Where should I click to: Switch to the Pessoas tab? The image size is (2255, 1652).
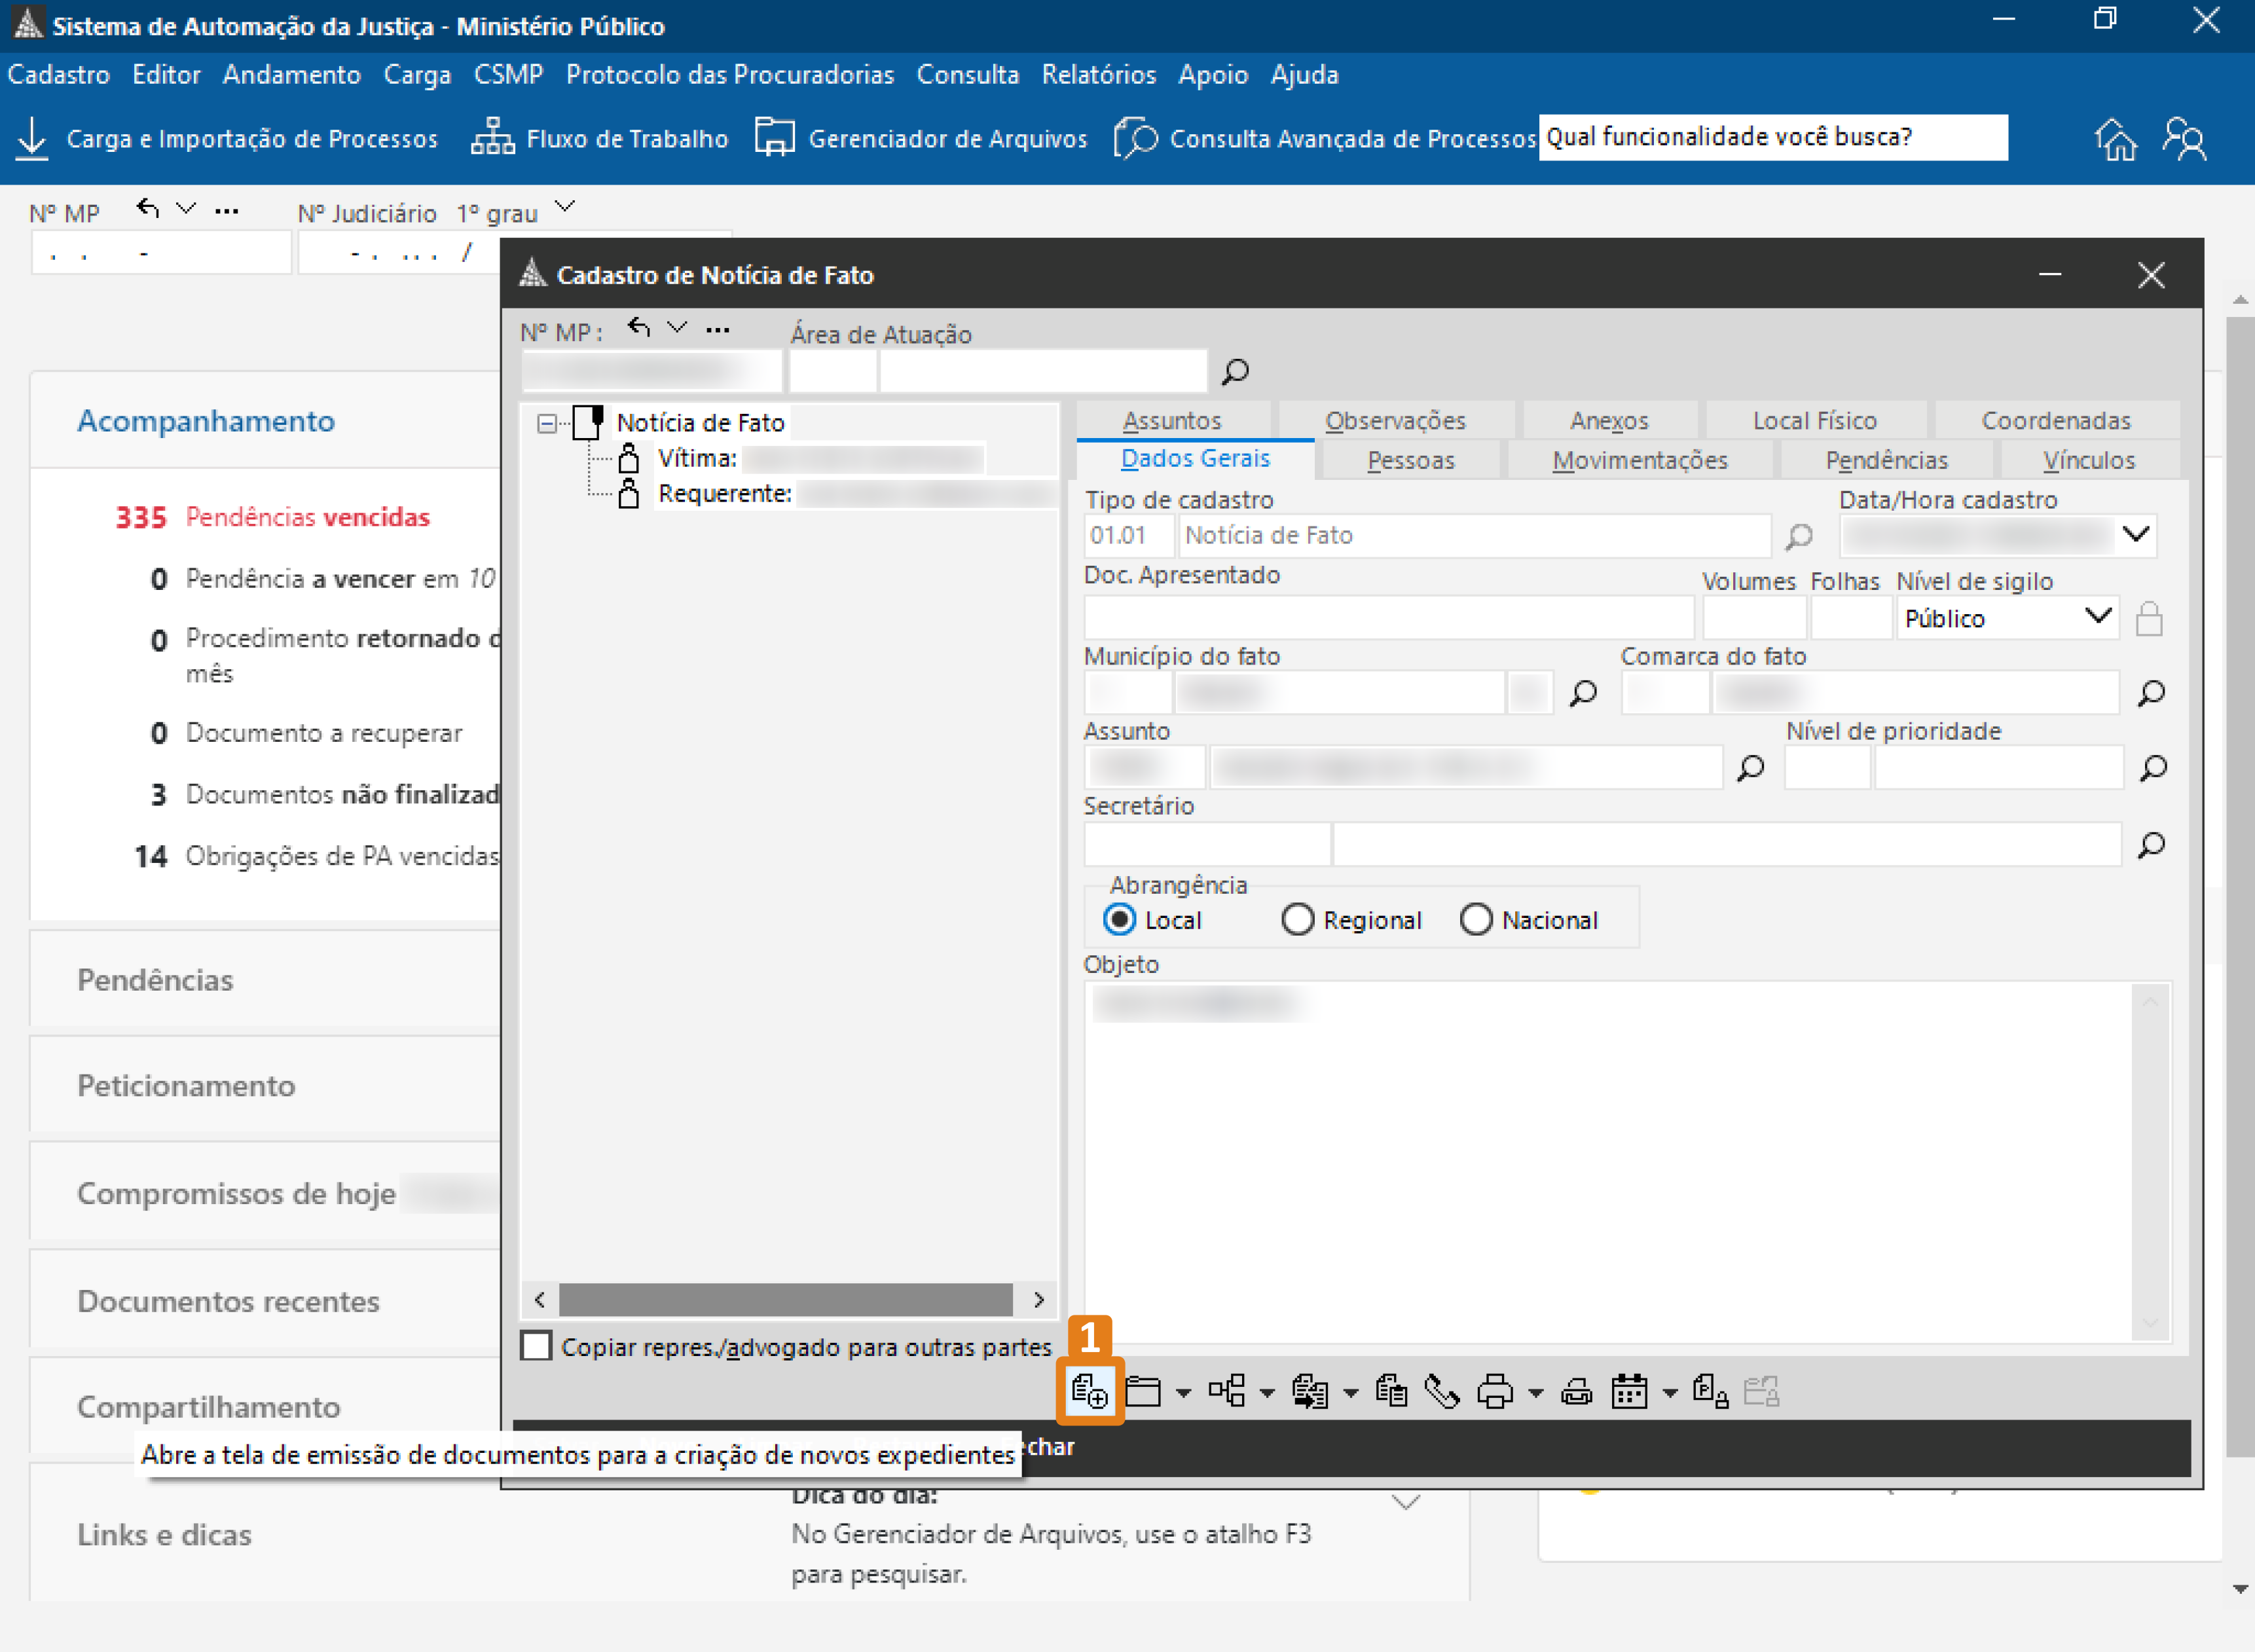pyautogui.click(x=1410, y=460)
